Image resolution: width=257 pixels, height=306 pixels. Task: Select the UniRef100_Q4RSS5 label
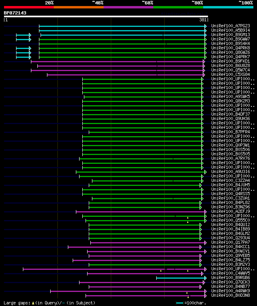click(x=230, y=194)
